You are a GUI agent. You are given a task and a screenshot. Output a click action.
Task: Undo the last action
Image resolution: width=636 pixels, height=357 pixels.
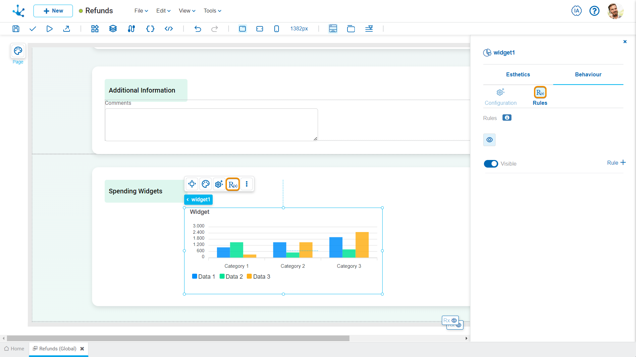[197, 29]
